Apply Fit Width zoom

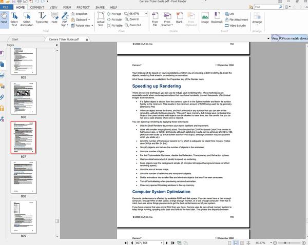coord(114,19)
